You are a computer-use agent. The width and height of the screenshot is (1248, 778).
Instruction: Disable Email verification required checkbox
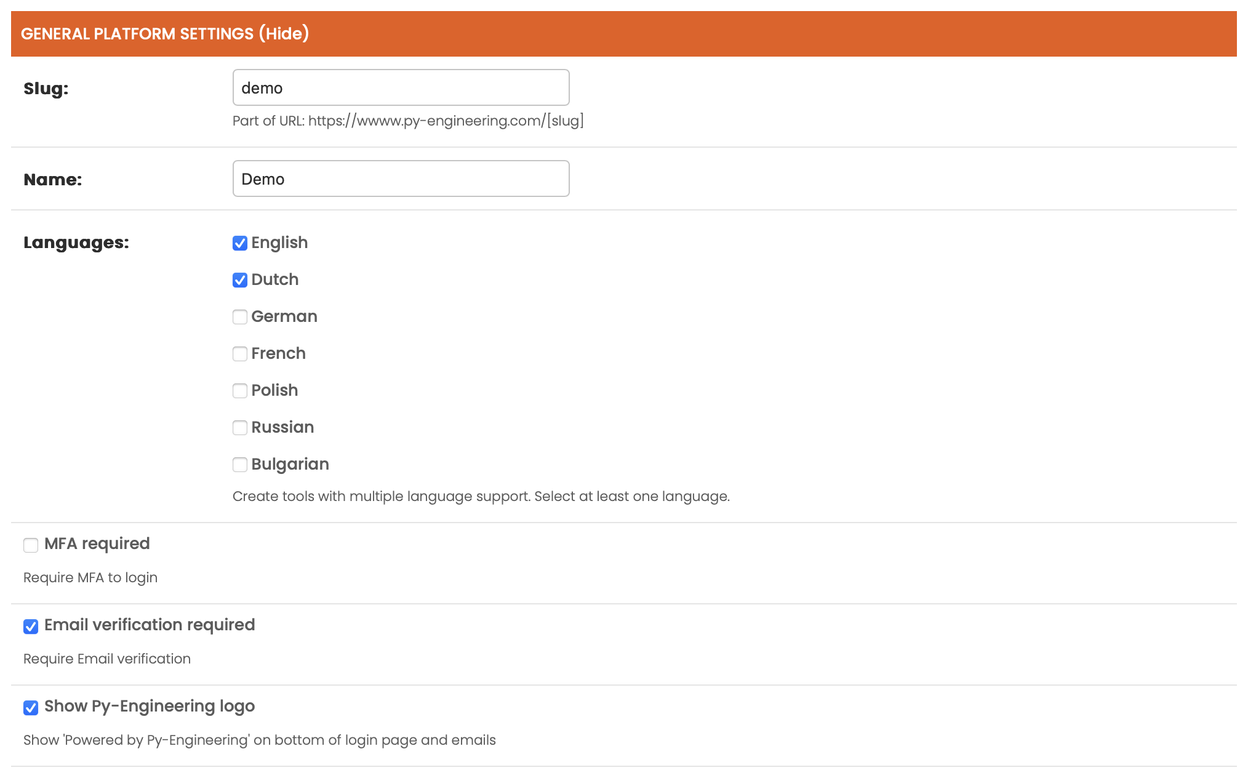(x=31, y=627)
